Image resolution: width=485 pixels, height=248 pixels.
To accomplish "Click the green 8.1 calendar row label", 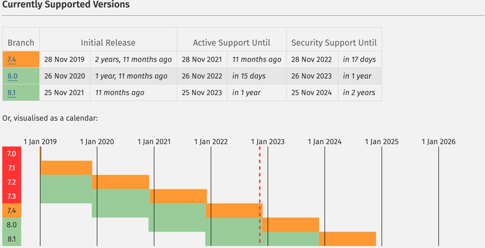I will click(x=11, y=239).
